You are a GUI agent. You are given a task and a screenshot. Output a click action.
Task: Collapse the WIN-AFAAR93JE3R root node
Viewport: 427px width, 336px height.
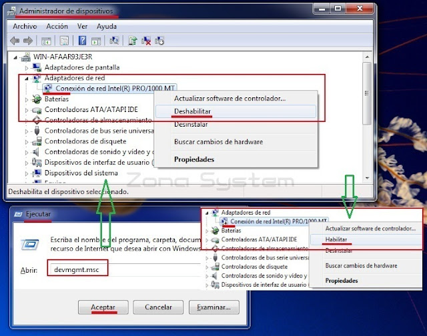click(x=15, y=57)
